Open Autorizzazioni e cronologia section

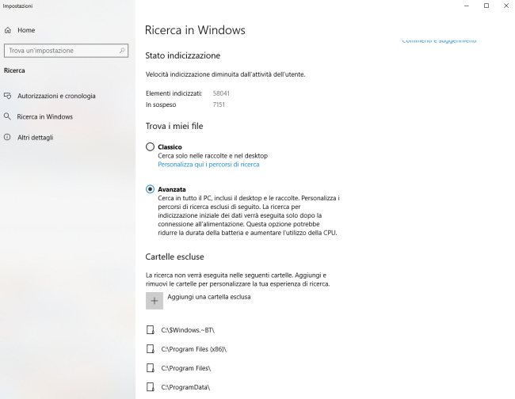pos(56,96)
